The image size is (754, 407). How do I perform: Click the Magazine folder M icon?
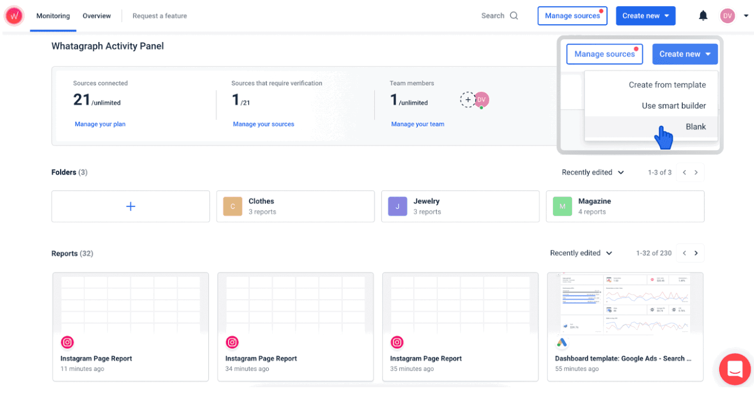(x=562, y=207)
